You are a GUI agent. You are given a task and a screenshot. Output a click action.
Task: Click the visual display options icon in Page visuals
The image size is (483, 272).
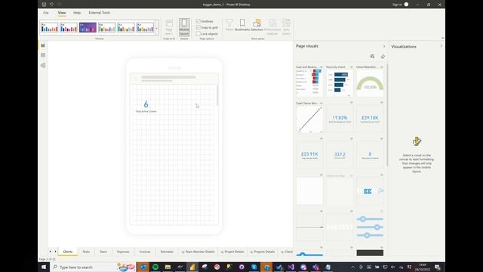[x=372, y=57]
